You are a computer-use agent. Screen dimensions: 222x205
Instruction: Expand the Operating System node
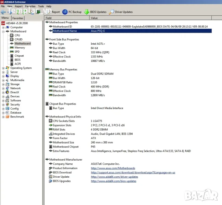pyautogui.click(x=3, y=68)
